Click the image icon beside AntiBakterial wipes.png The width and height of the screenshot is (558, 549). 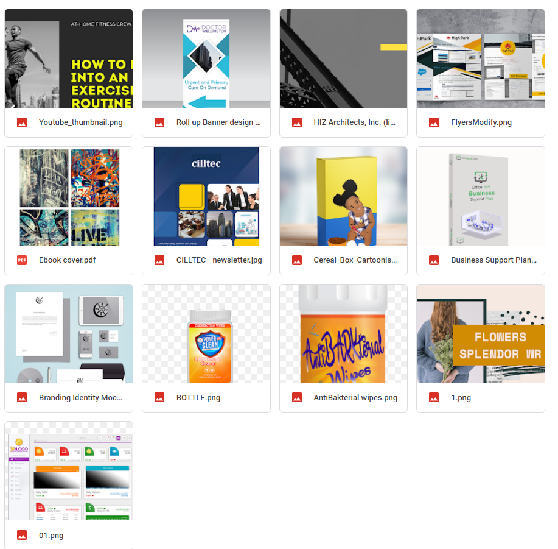pos(297,398)
